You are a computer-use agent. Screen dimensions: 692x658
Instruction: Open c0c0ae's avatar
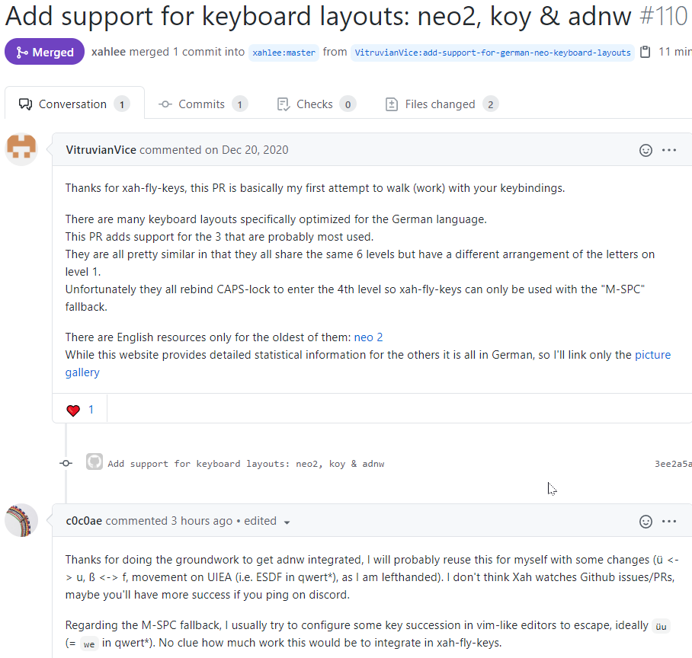(x=21, y=520)
